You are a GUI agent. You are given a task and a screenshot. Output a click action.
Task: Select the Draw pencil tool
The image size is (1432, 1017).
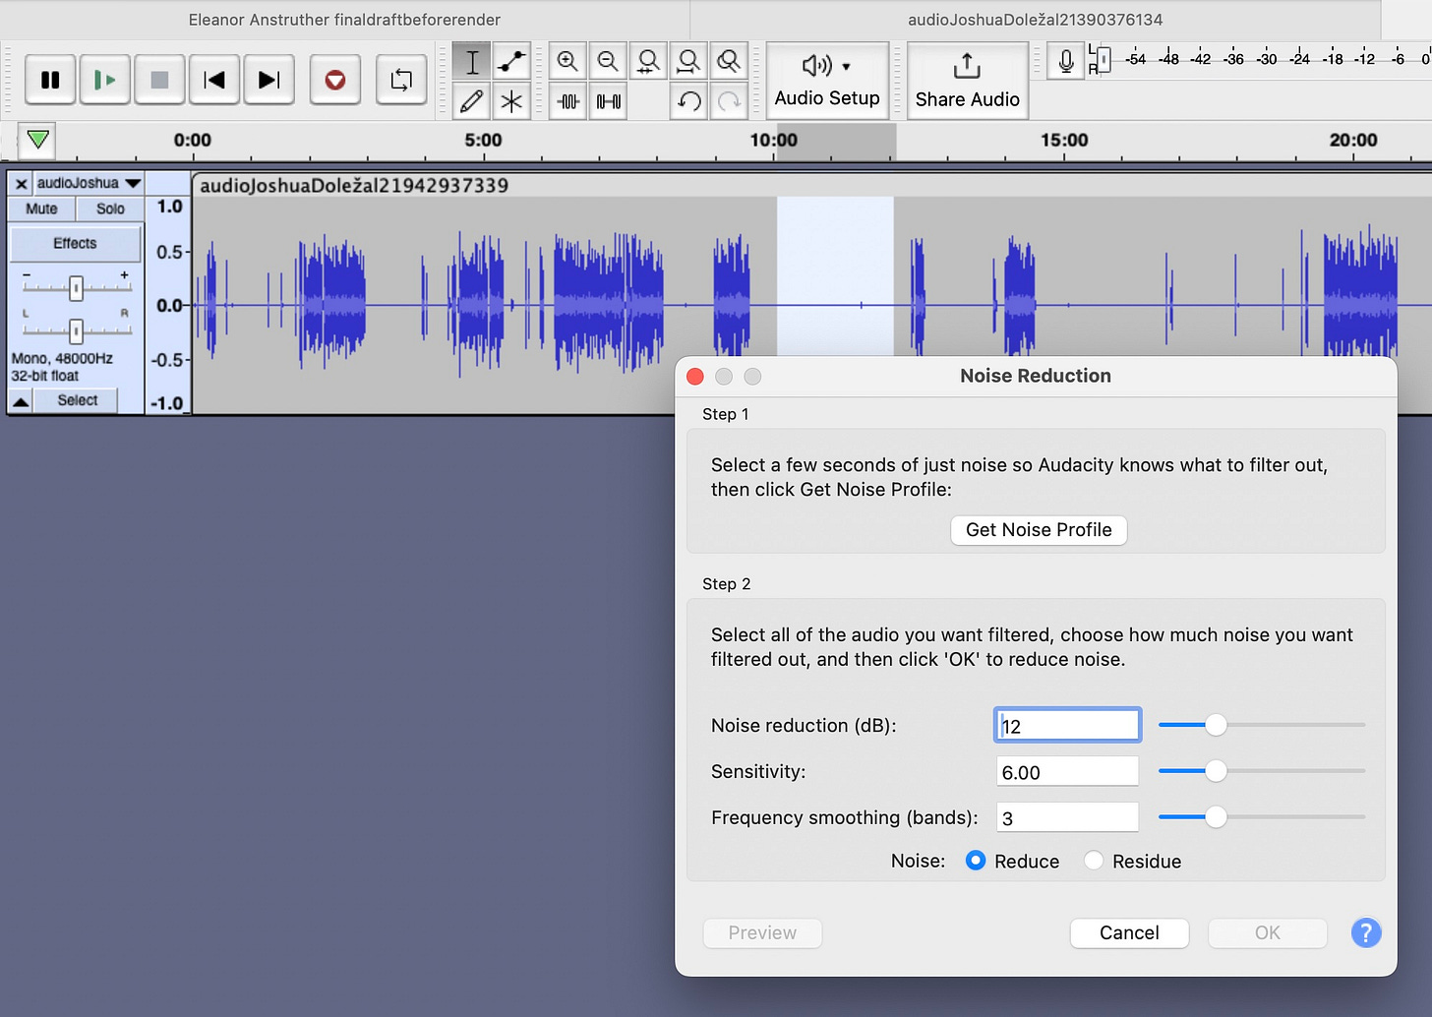click(x=472, y=101)
